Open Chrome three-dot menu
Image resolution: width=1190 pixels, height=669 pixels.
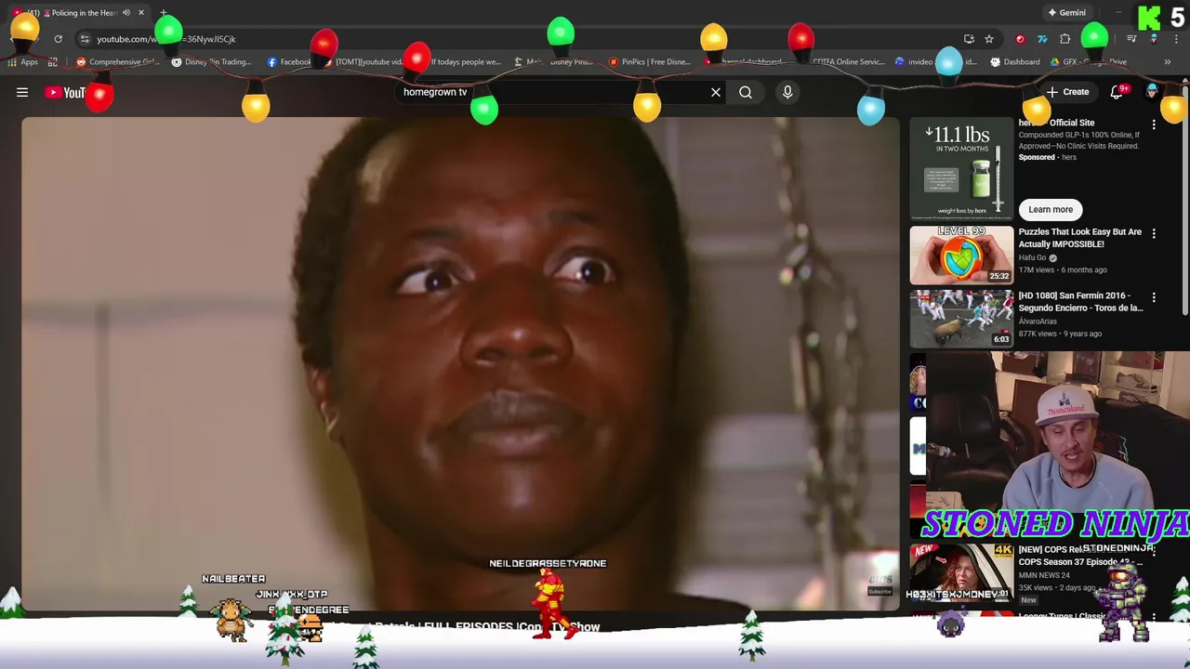coord(1175,39)
